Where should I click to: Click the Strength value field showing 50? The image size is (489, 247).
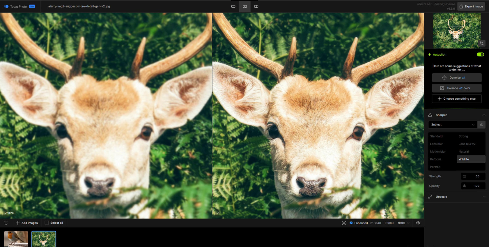click(x=473, y=177)
